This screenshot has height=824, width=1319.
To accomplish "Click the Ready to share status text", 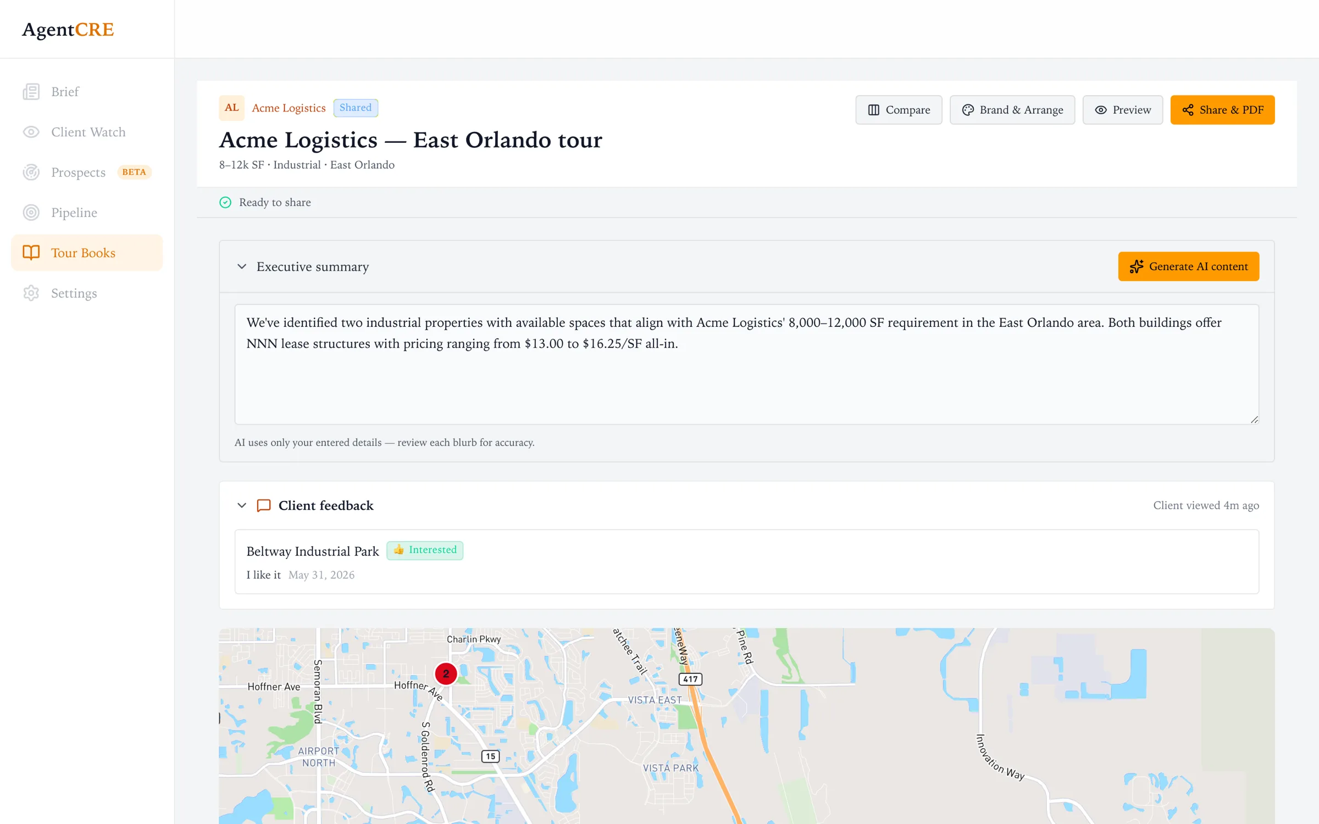I will point(275,202).
